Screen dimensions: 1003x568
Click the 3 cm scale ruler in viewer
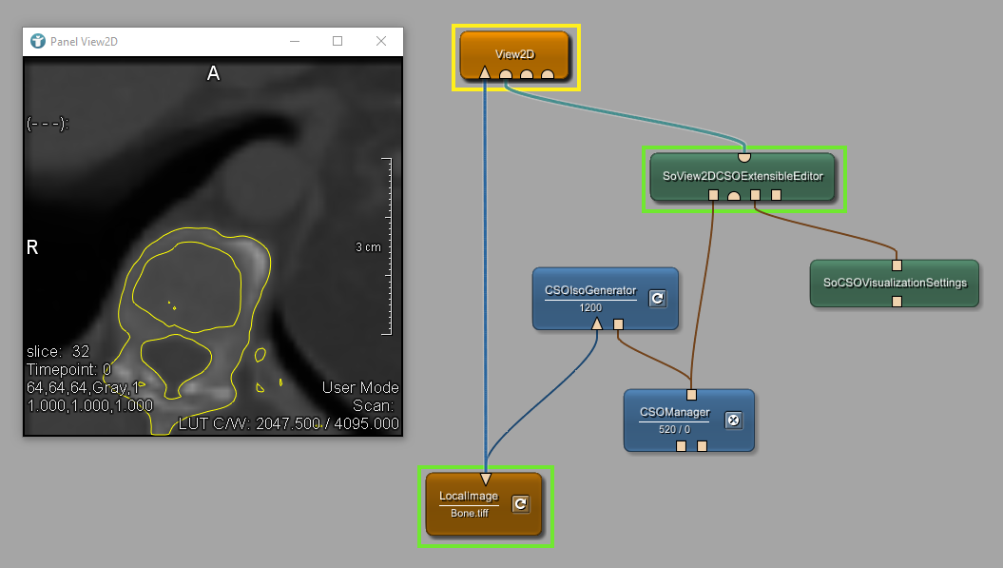(386, 246)
